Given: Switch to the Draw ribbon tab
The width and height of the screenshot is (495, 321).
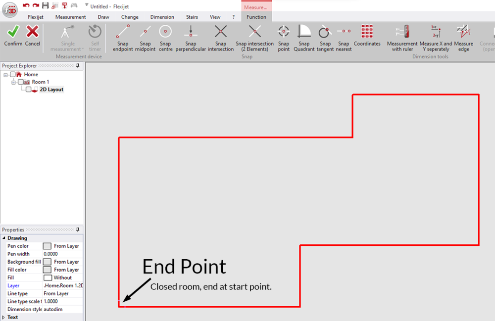Looking at the screenshot, I should [x=103, y=16].
